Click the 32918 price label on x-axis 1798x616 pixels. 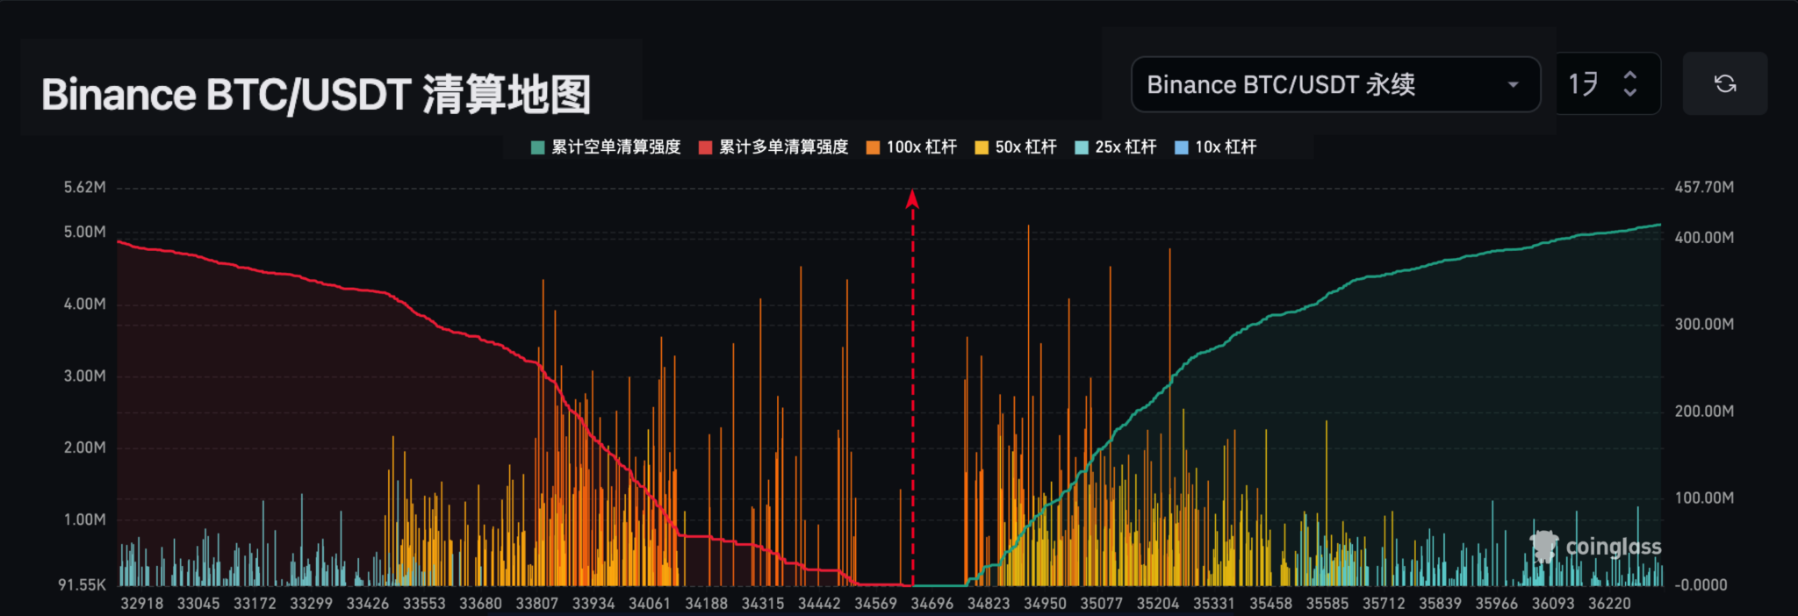(x=141, y=604)
